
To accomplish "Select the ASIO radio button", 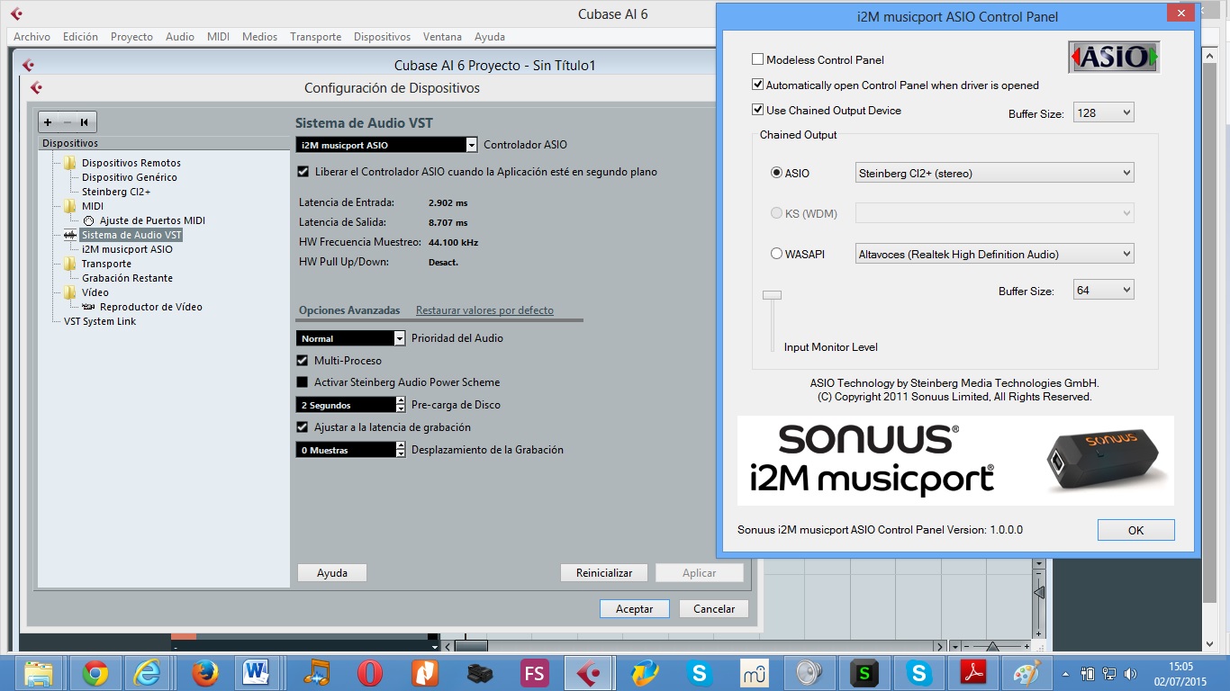I will click(x=776, y=173).
